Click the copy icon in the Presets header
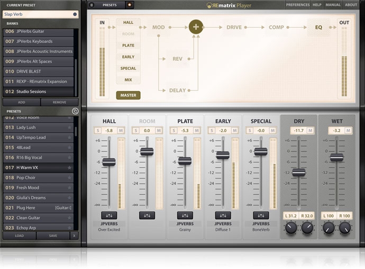 pyautogui.click(x=75, y=111)
